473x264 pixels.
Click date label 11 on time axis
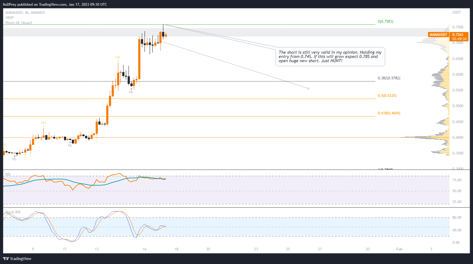pyautogui.click(x=65, y=249)
